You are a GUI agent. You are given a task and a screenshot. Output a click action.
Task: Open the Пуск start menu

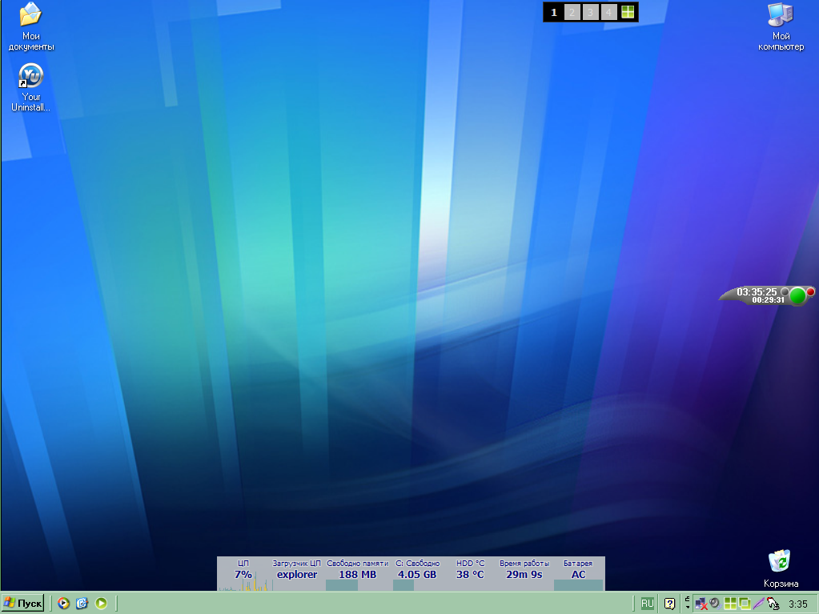pyautogui.click(x=22, y=603)
